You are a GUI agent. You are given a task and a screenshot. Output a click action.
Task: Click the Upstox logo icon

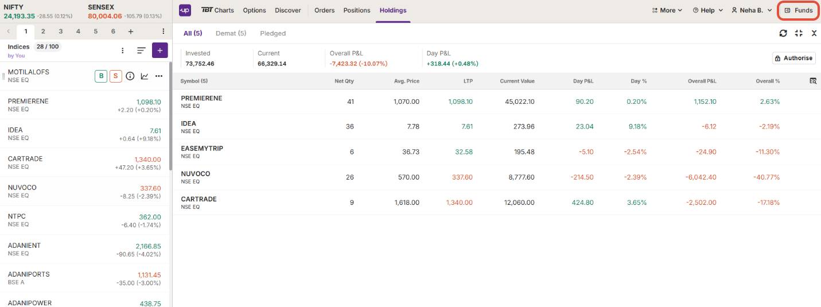point(185,10)
